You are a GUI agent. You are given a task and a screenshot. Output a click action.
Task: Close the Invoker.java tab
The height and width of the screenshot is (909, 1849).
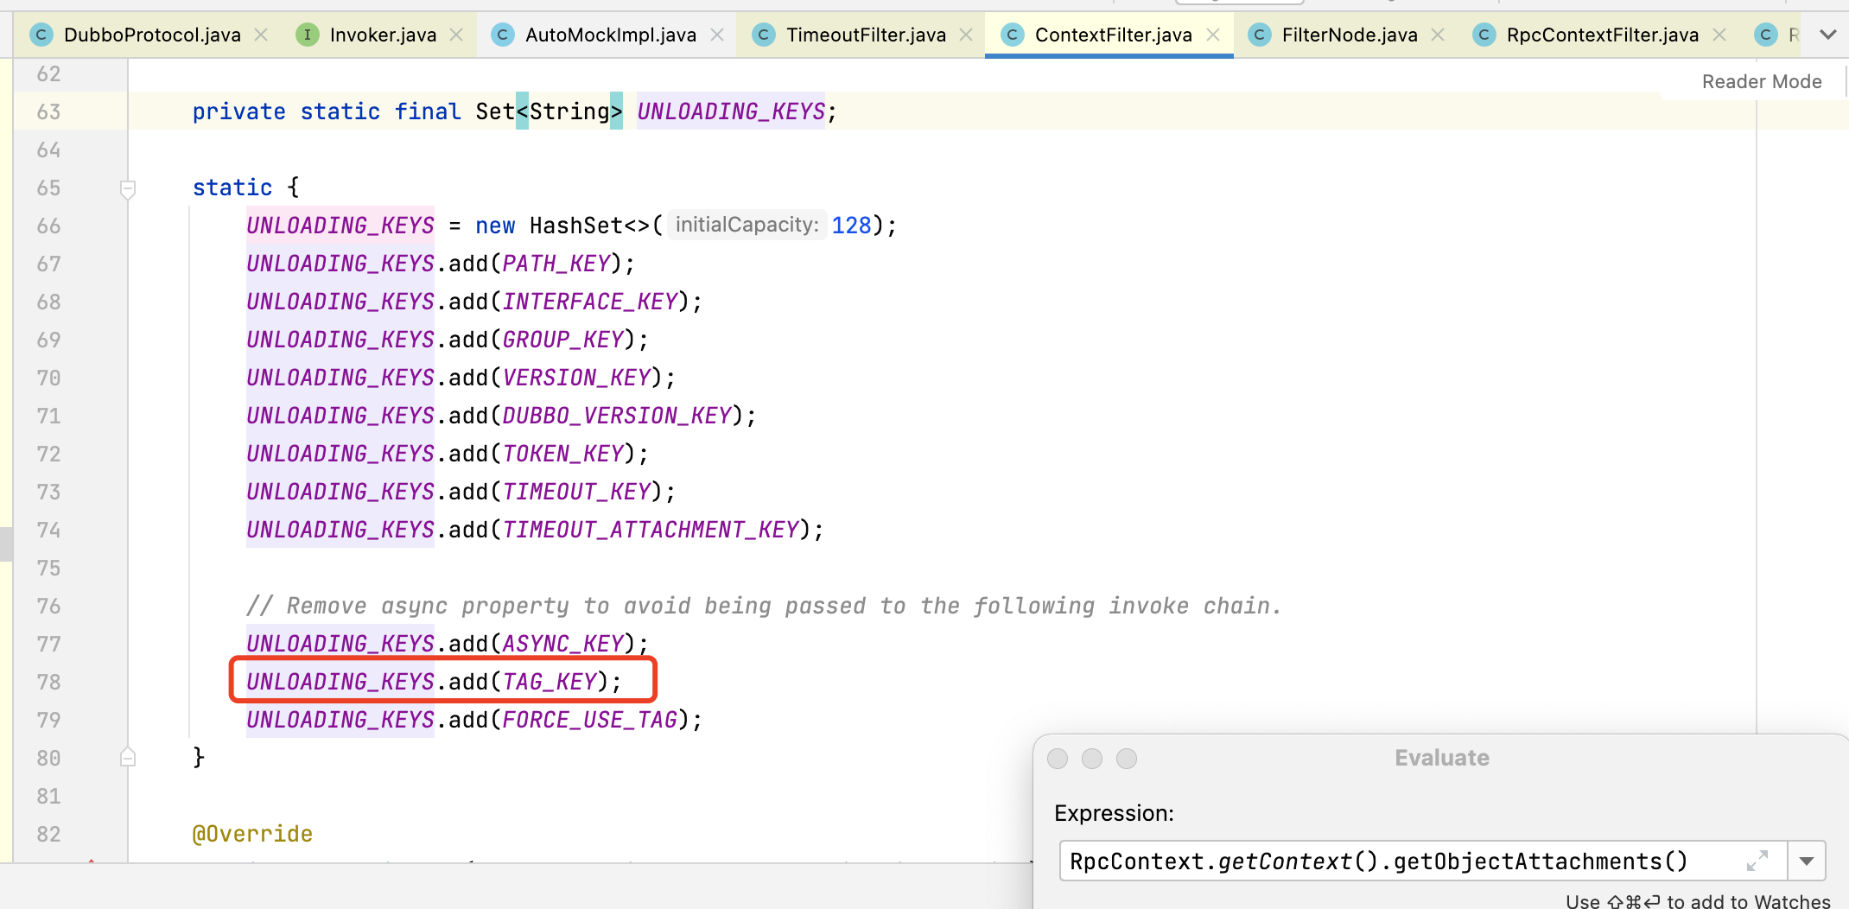click(x=456, y=35)
